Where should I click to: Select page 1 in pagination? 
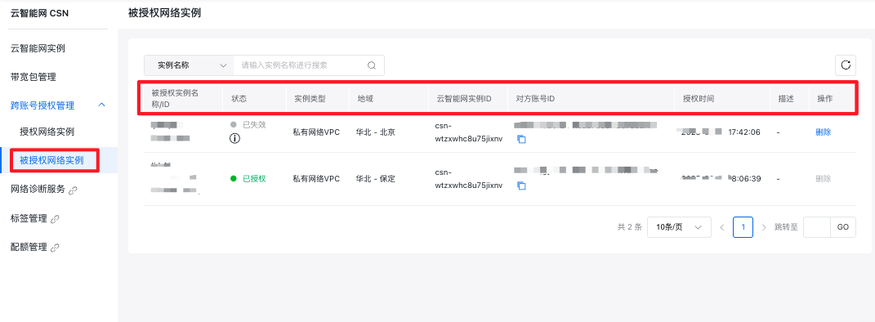(x=743, y=227)
